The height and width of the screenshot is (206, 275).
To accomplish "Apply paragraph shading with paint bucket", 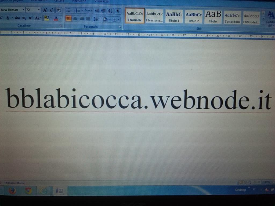I will pyautogui.click(x=105, y=19).
